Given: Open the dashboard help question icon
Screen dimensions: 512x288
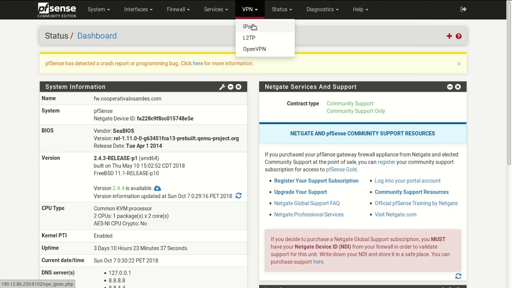Looking at the screenshot, I should pyautogui.click(x=458, y=36).
